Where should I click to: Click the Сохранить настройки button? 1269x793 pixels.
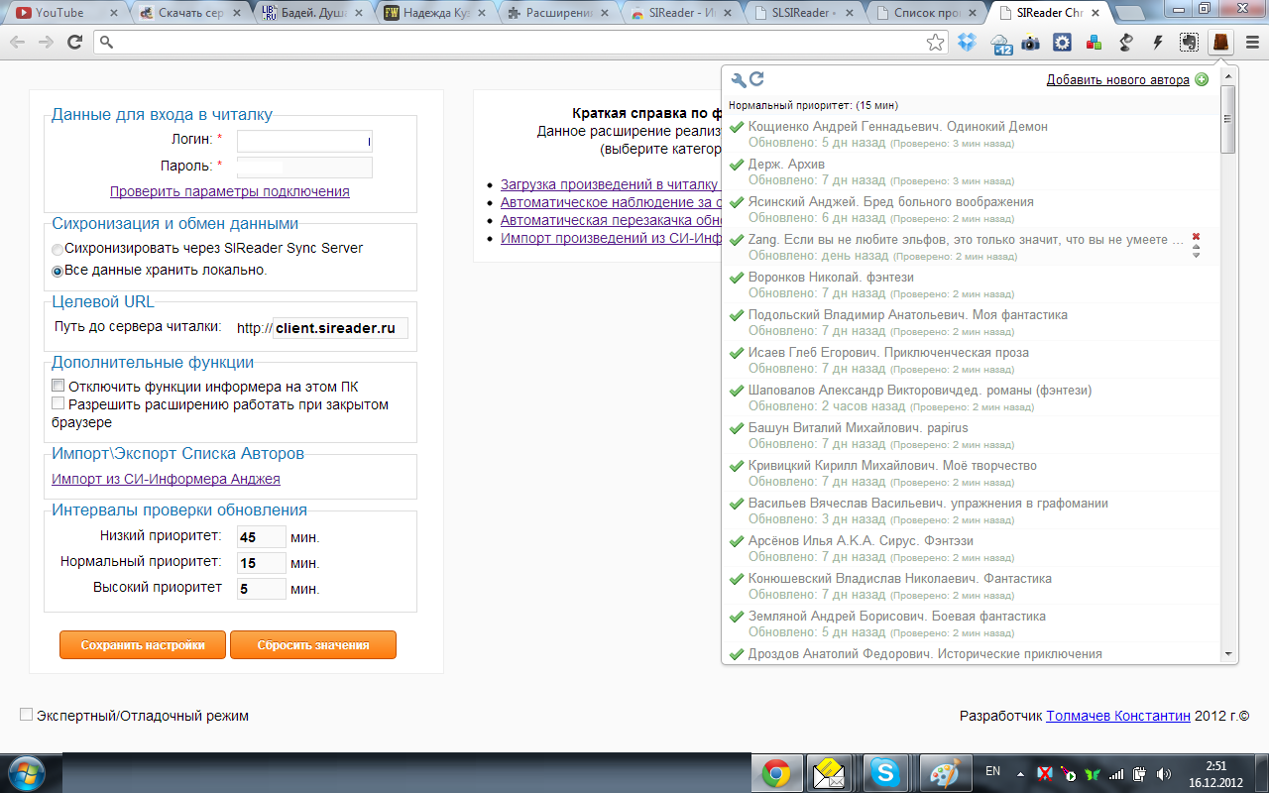click(143, 644)
